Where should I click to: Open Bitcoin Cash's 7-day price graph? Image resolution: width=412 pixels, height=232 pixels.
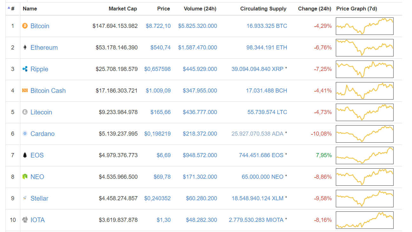(365, 91)
